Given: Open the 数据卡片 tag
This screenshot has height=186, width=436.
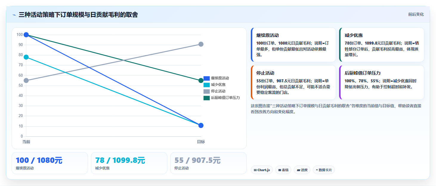Looking at the screenshot, I should click(x=324, y=170).
